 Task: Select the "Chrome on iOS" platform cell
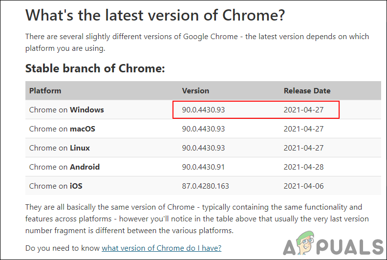click(x=55, y=186)
